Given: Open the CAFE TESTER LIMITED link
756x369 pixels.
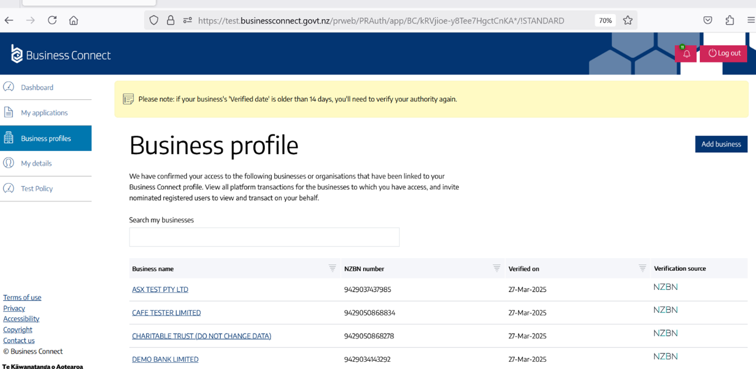Looking at the screenshot, I should [166, 312].
